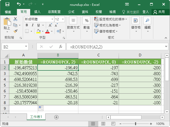
Task: Add a new sheet with plus icon
Action: click(x=56, y=117)
